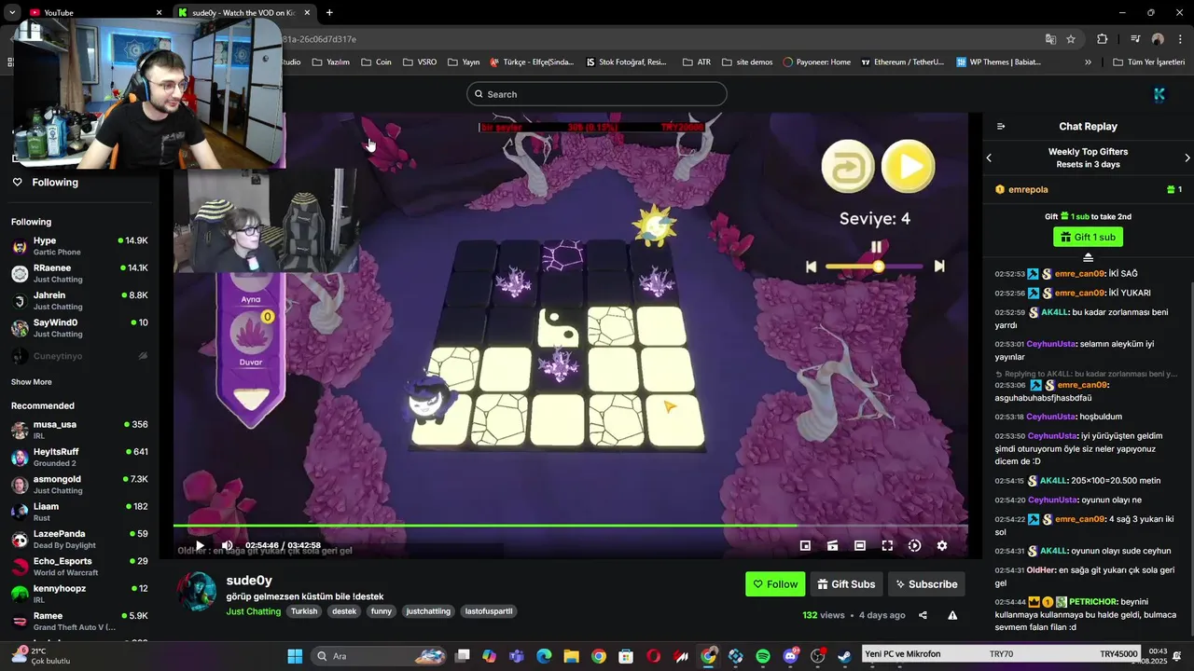Click the Gift 1 sub button
1194x671 pixels.
tap(1088, 237)
